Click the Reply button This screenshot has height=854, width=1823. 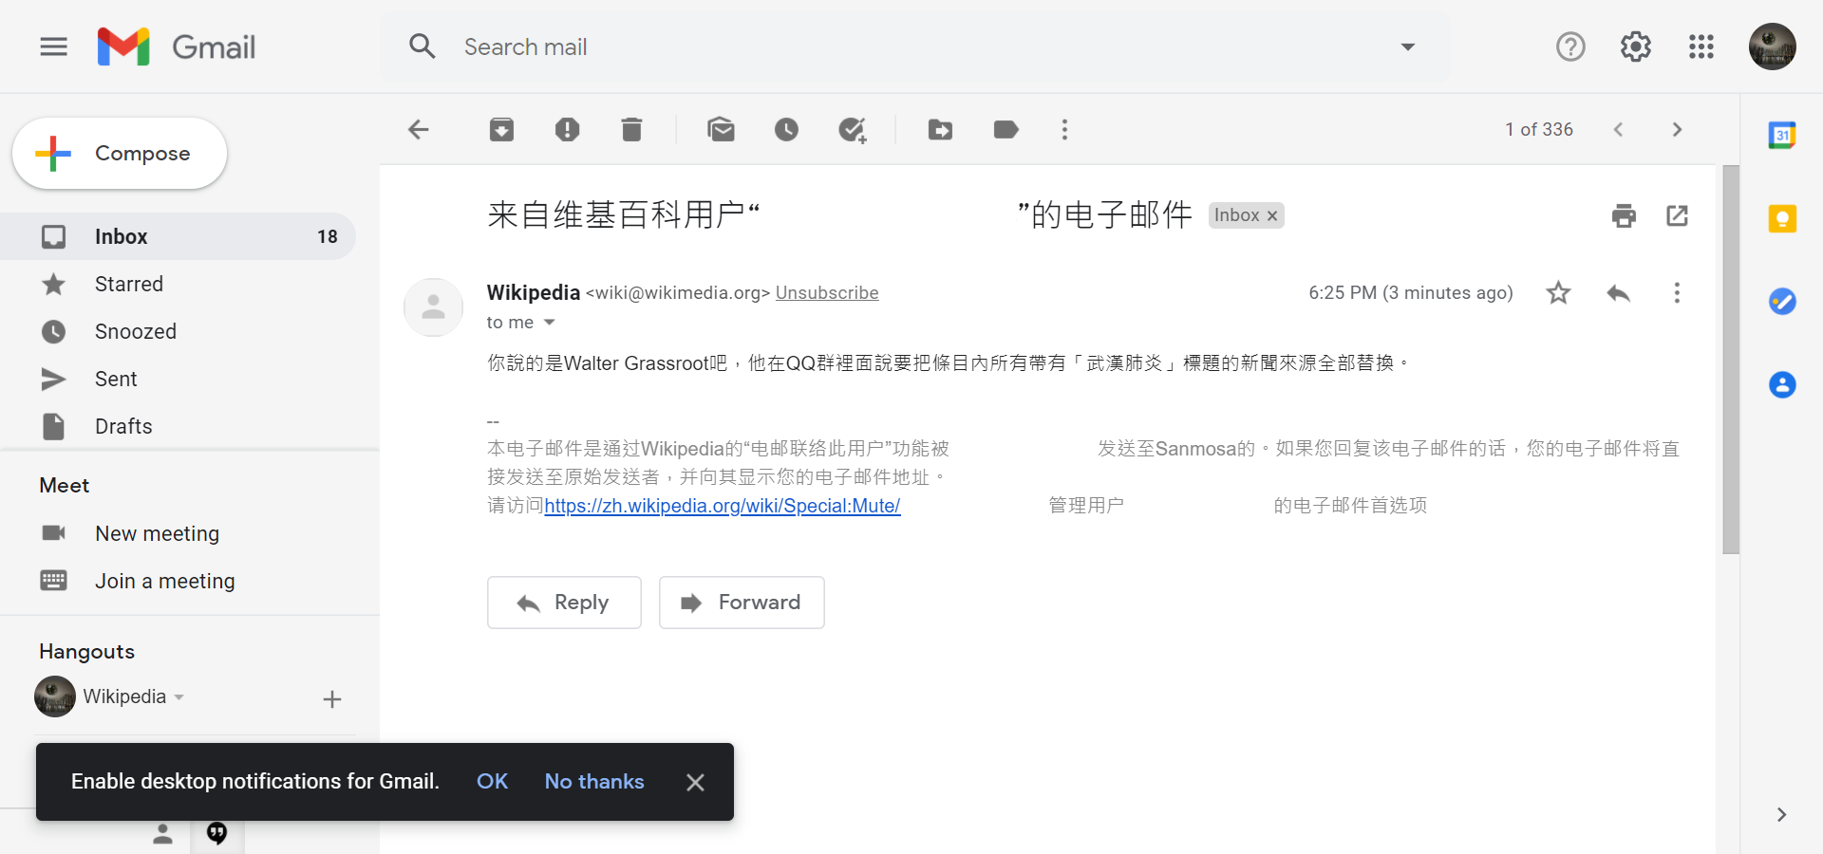564,603
